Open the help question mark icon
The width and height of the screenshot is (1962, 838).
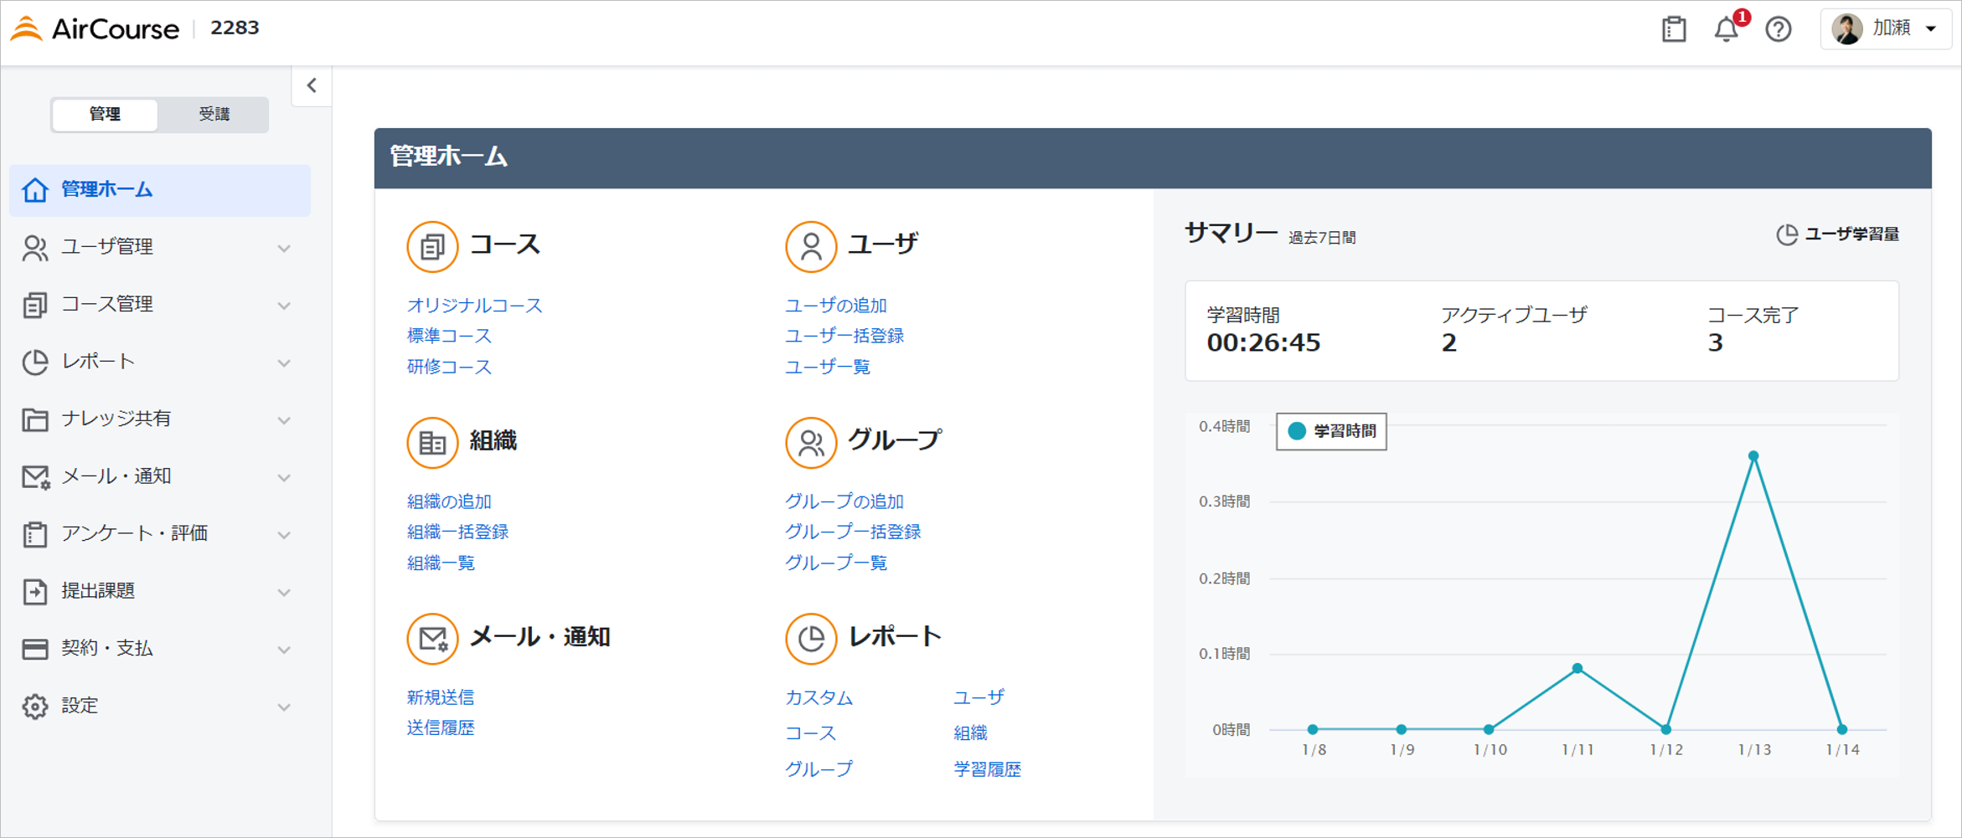(x=1778, y=29)
